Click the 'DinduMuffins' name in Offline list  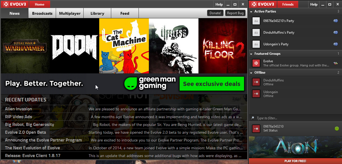tap(273, 80)
